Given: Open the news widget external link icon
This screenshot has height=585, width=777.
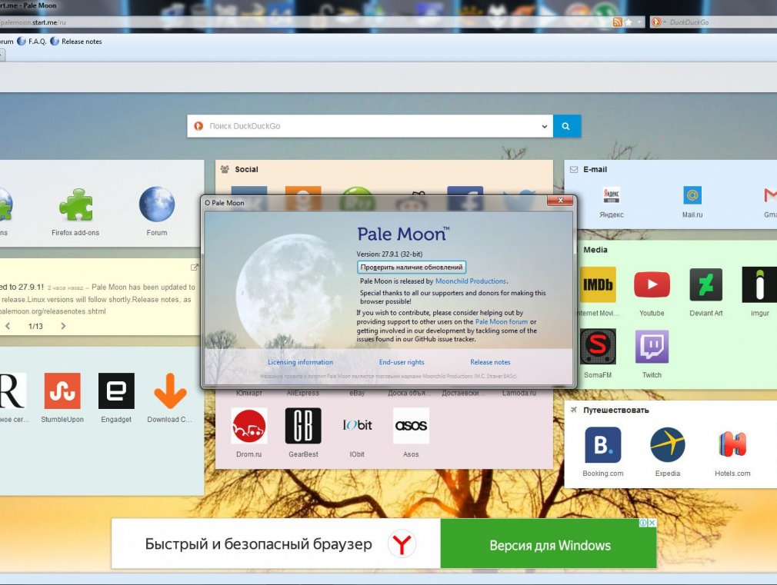Looking at the screenshot, I should (194, 268).
